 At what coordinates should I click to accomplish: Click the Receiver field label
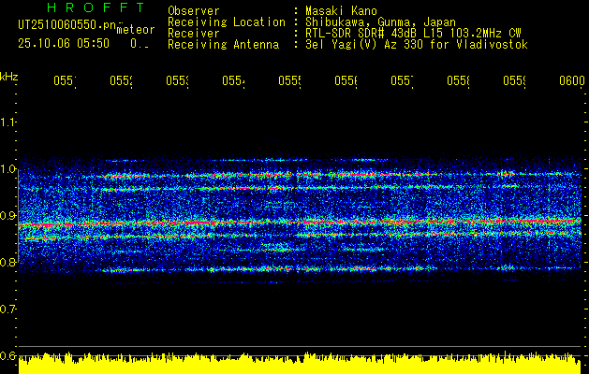coord(194,34)
